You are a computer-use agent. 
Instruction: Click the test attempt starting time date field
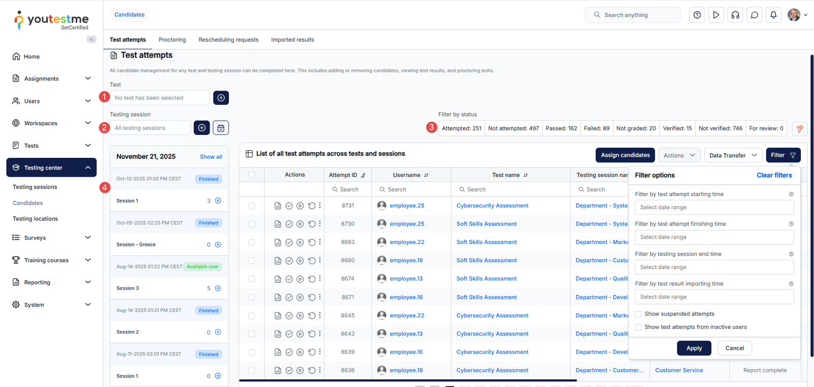coord(714,207)
